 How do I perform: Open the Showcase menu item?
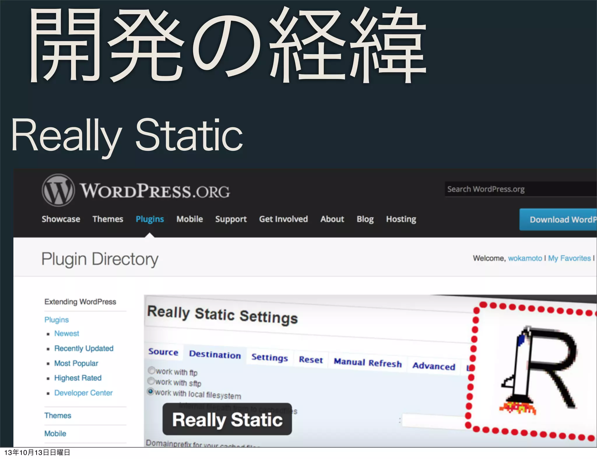(x=61, y=219)
